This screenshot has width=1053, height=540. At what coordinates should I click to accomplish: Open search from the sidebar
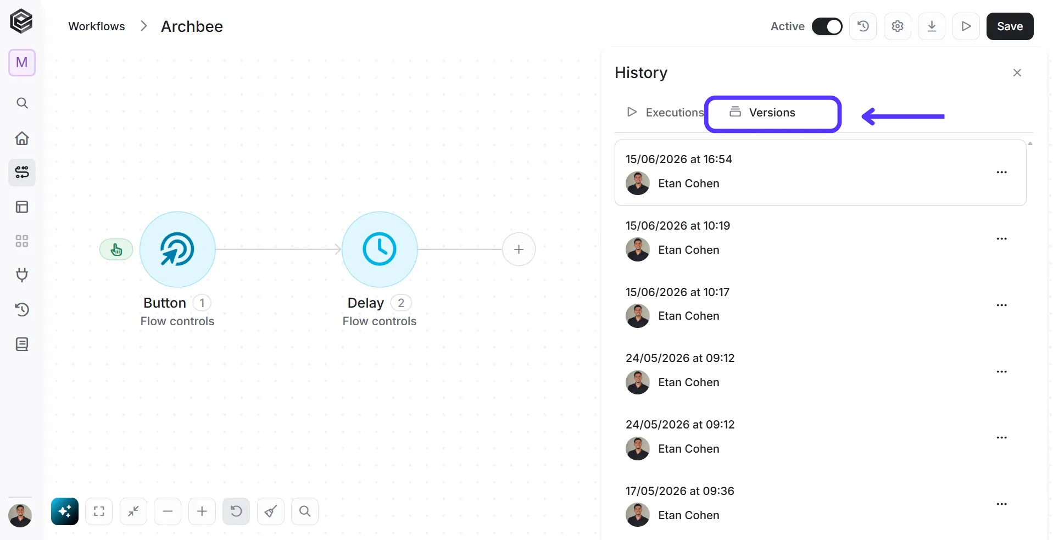[x=22, y=103]
